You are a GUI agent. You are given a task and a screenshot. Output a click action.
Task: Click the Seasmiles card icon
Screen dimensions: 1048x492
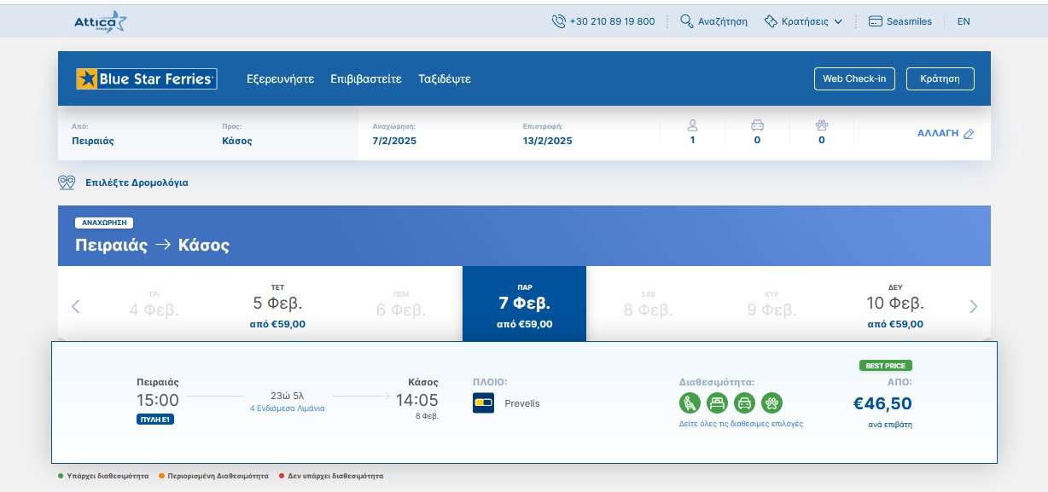(x=875, y=21)
